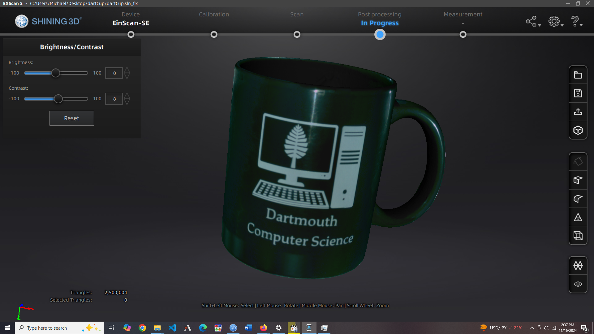This screenshot has height=334, width=594.
Task: Click the triangle mesh simplification icon
Action: coord(578,217)
